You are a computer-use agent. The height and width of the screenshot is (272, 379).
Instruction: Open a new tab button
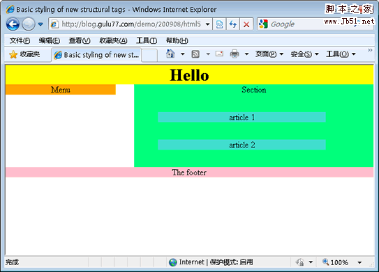point(149,55)
